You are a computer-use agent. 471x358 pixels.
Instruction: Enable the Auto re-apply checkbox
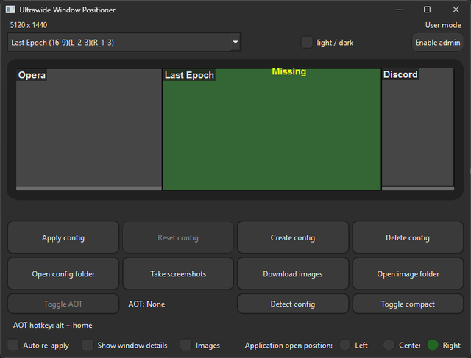click(13, 345)
